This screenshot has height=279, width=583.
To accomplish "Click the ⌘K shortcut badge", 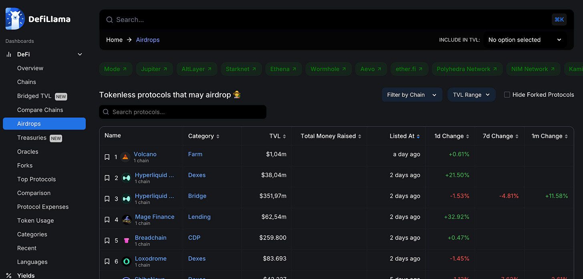I will point(559,20).
